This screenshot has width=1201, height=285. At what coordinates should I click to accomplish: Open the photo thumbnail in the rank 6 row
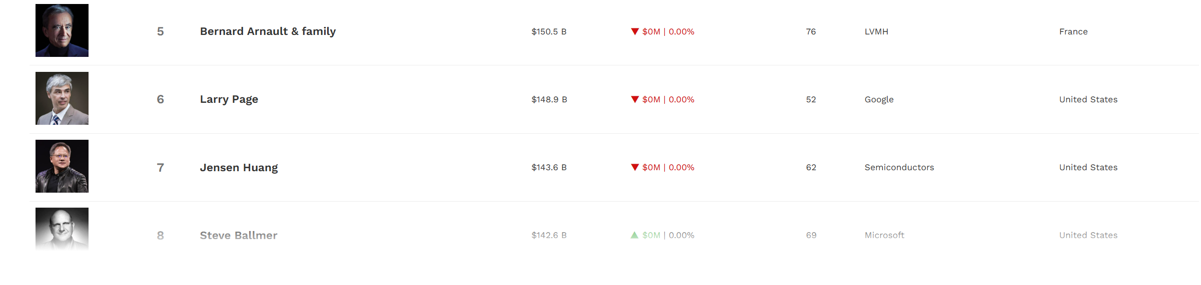point(62,98)
